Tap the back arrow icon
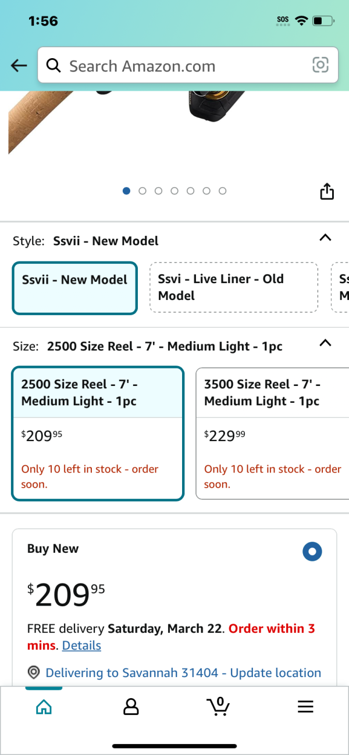This screenshot has width=349, height=755. [19, 66]
